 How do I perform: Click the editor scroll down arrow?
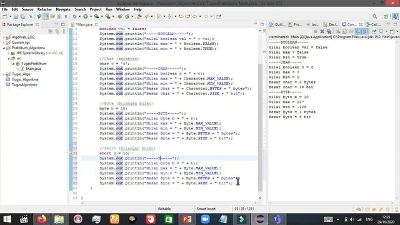(x=260, y=198)
